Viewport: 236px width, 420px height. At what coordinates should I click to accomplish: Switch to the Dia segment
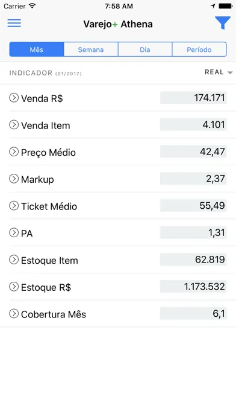pos(145,49)
